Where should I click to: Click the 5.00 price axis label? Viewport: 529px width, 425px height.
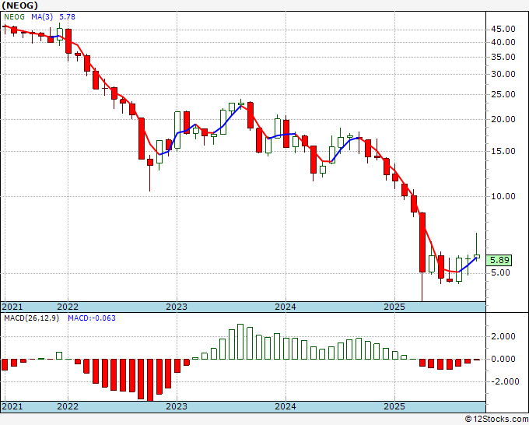[x=500, y=272]
